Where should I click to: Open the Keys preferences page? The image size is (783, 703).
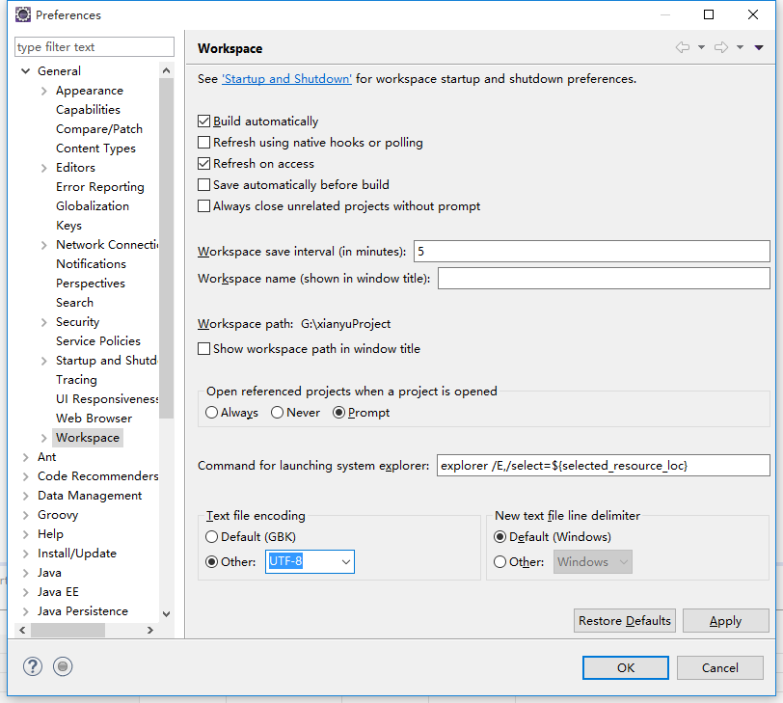(68, 226)
